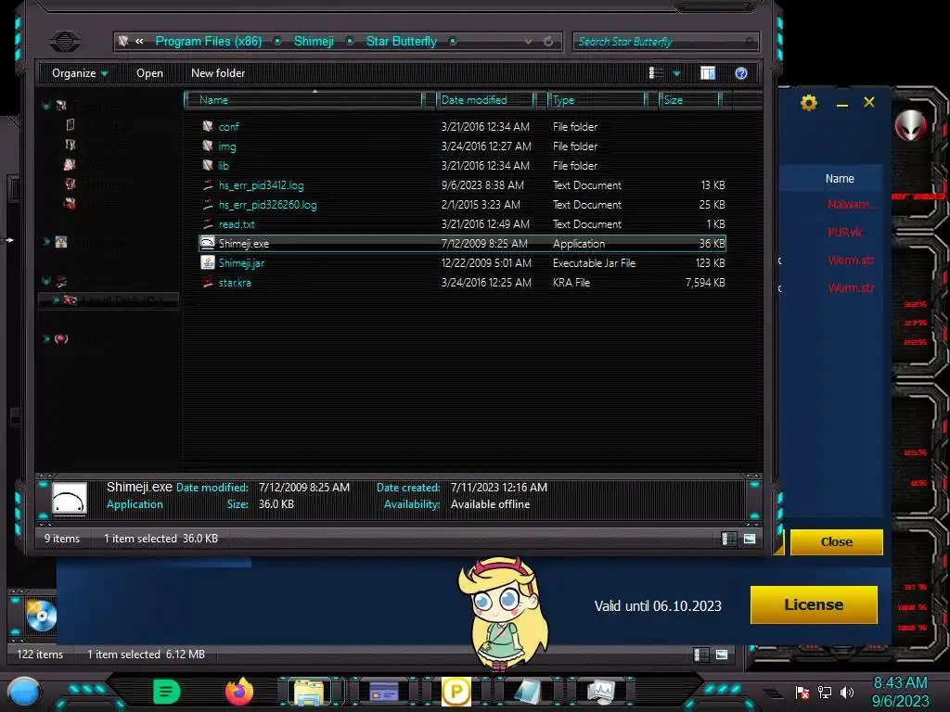Open the view options dropdown arrow

coord(676,73)
